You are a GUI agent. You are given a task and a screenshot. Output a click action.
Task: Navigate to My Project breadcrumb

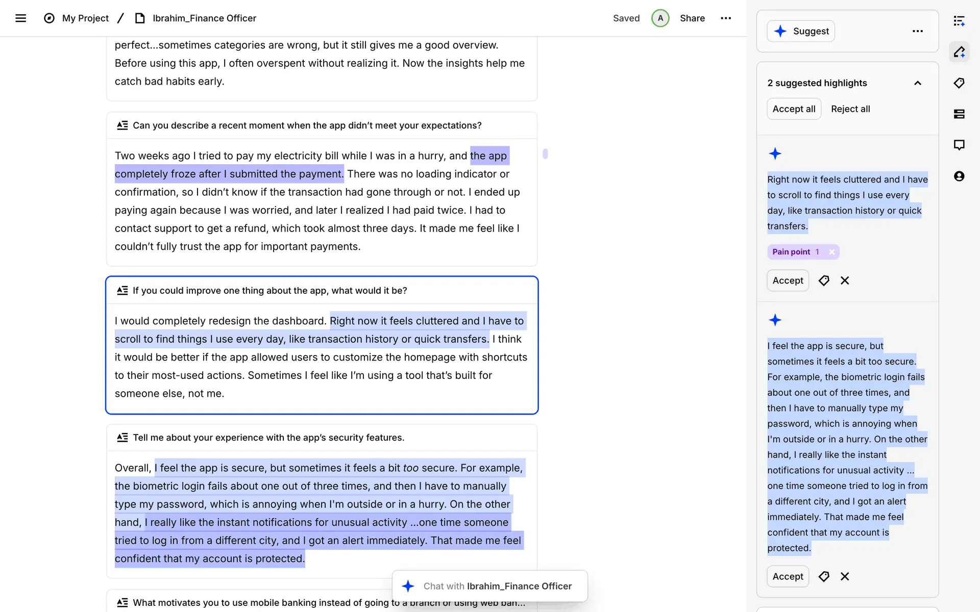pyautogui.click(x=85, y=18)
